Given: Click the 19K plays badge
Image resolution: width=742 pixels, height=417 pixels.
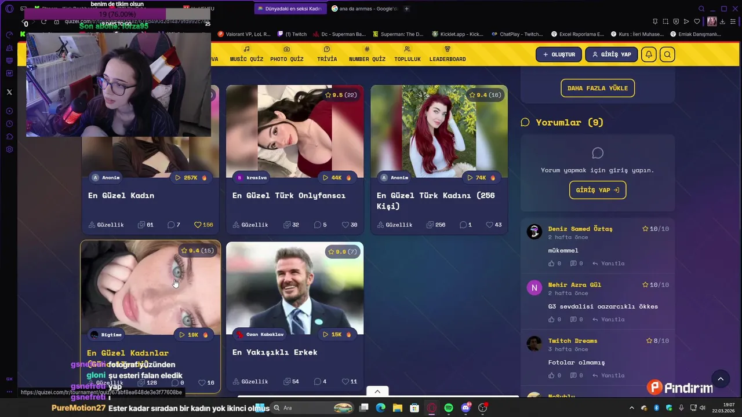Looking at the screenshot, I should 194,335.
